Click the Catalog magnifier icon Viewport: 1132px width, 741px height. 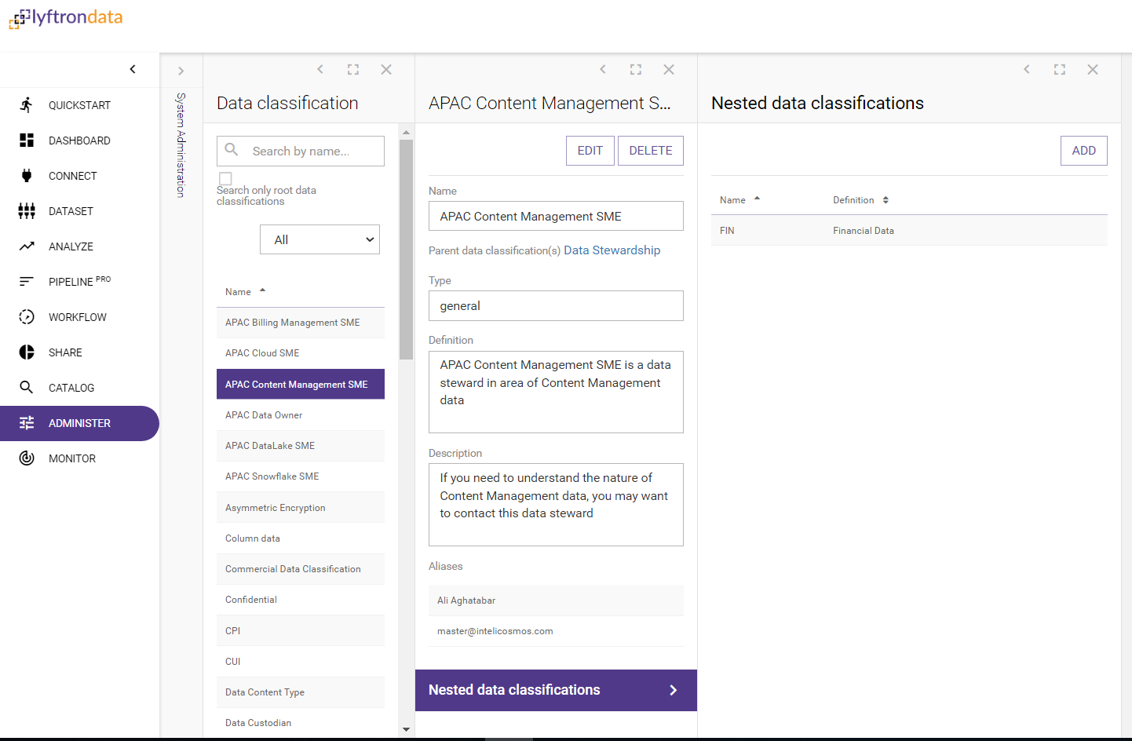27,388
